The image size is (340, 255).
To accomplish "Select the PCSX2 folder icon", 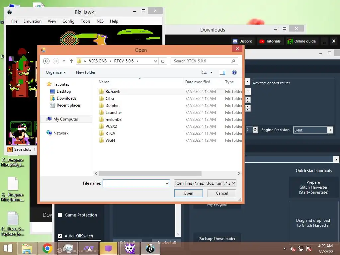I will point(101,126).
